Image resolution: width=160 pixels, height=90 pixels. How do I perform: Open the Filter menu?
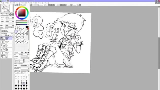tap(30, 3)
